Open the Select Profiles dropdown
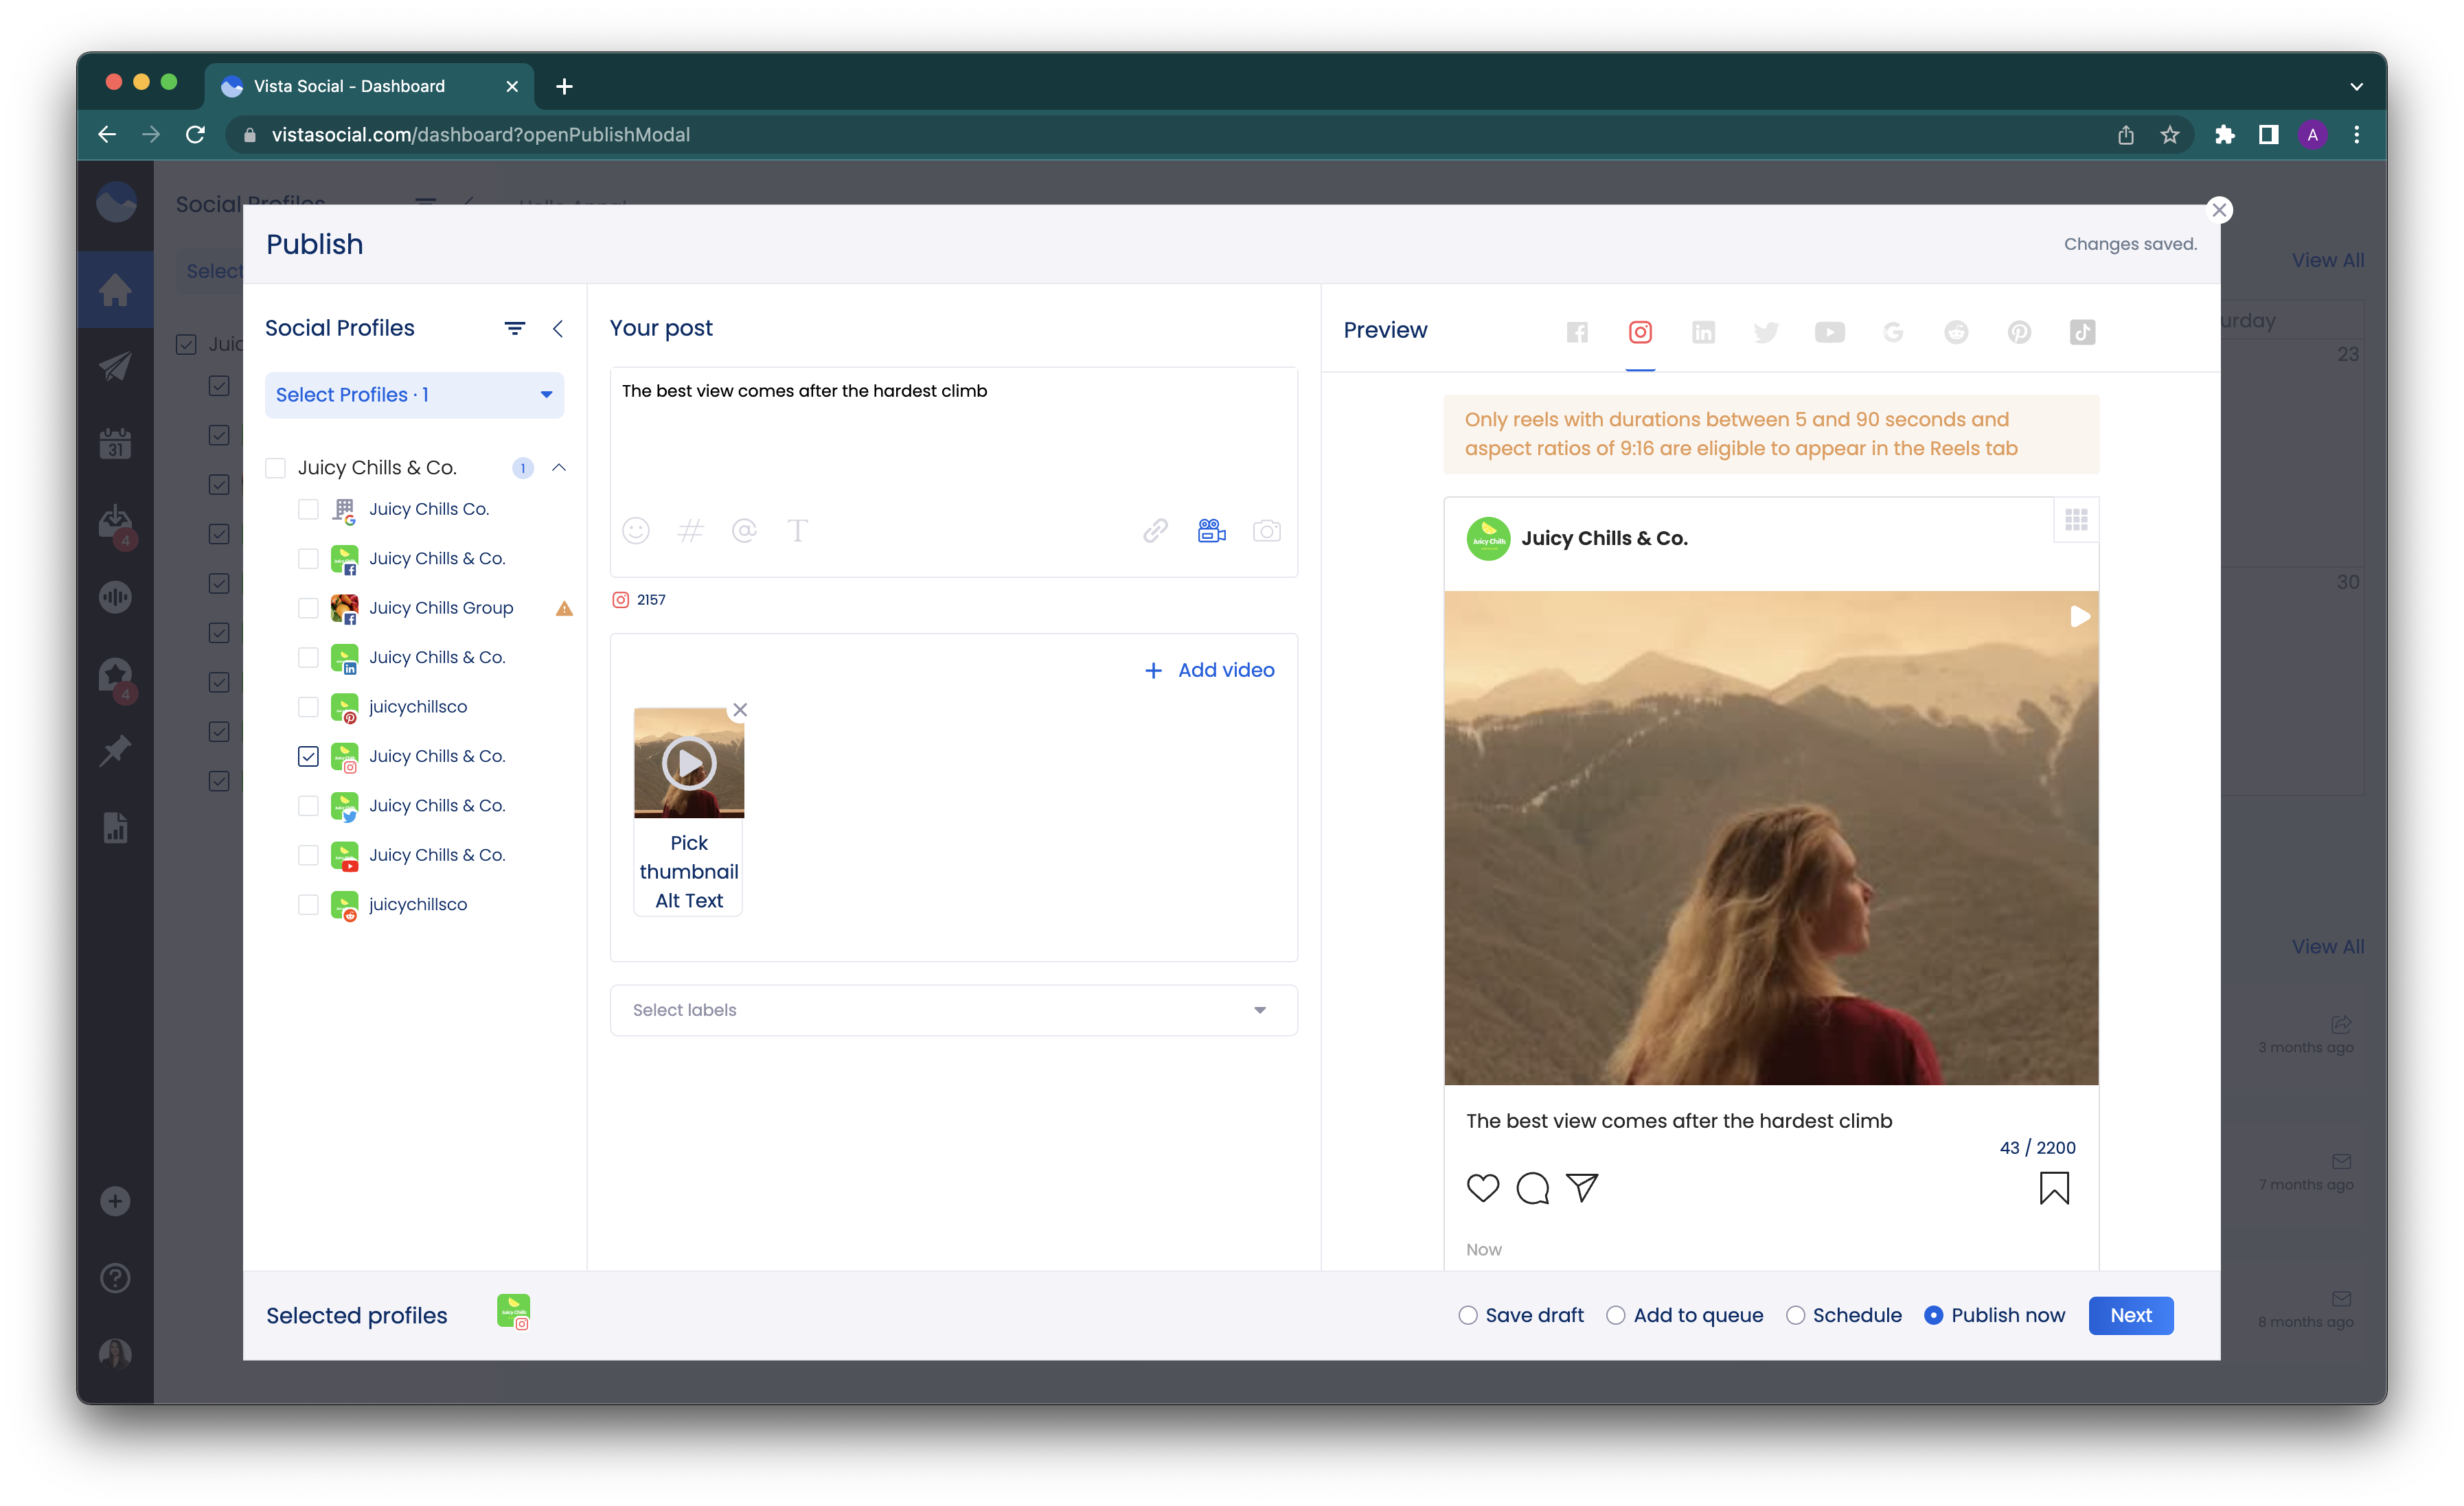This screenshot has height=1506, width=2464. 414,395
